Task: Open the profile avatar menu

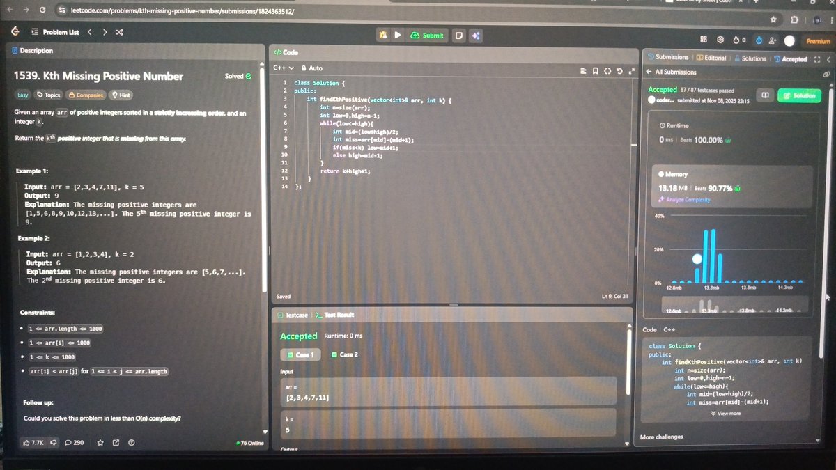Action: pyautogui.click(x=790, y=40)
